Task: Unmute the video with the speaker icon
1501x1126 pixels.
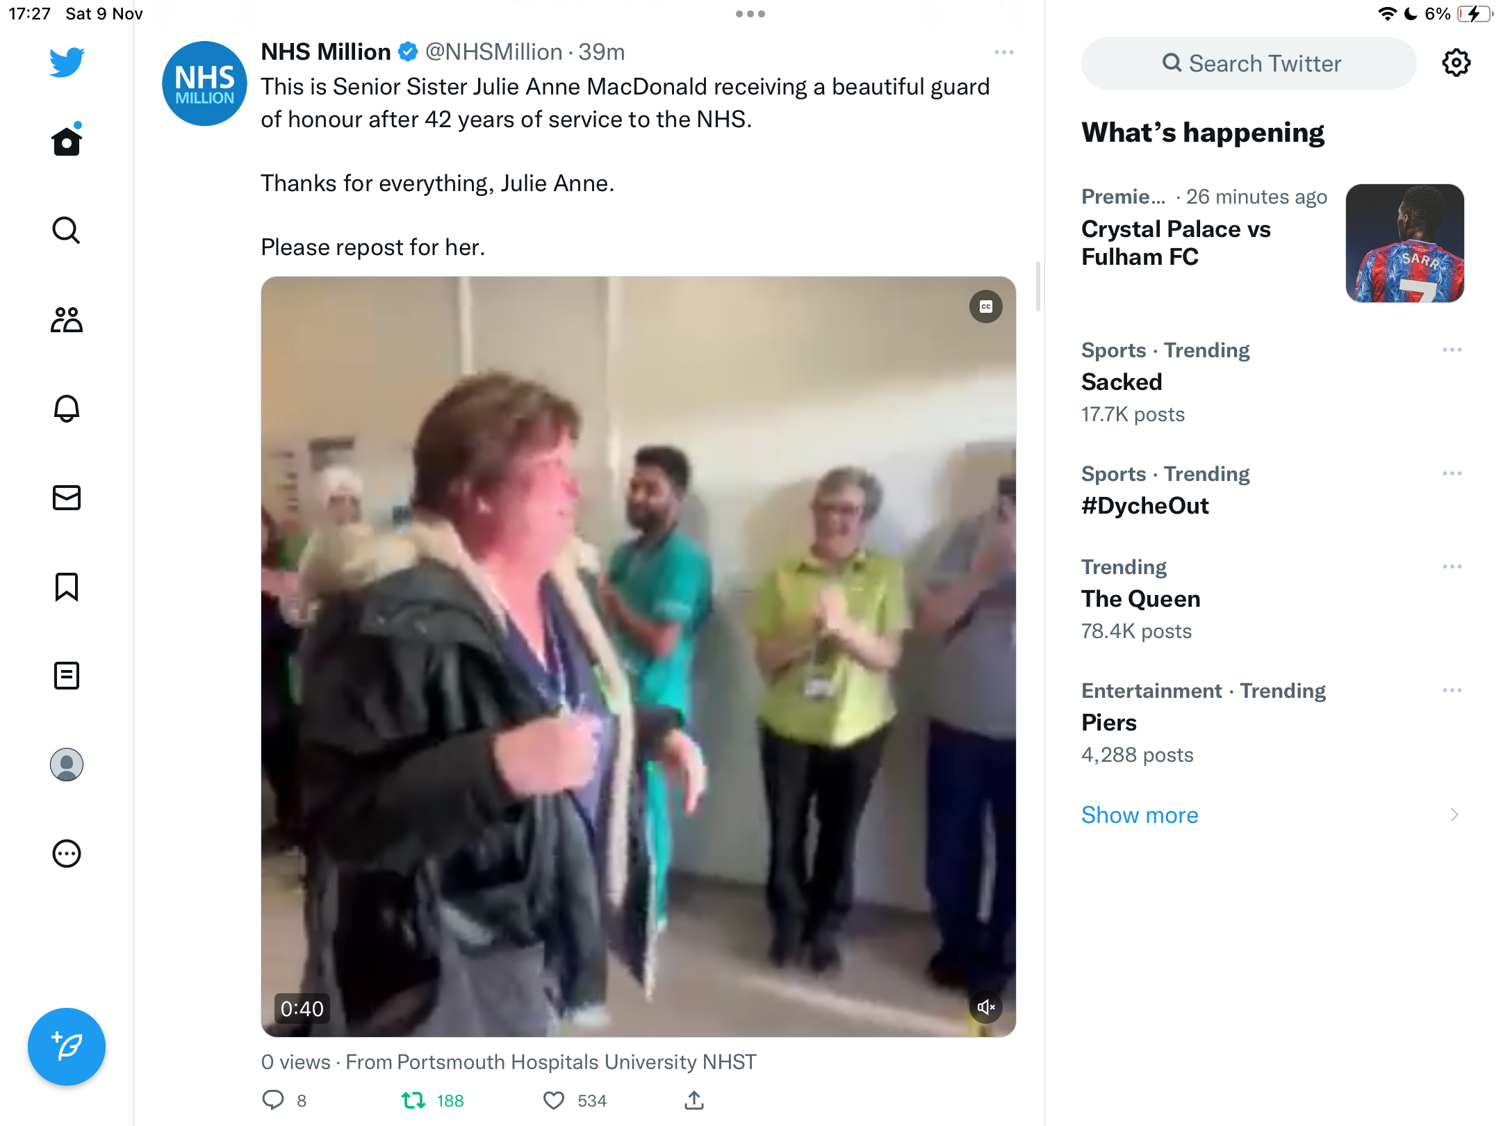Action: [x=986, y=1007]
